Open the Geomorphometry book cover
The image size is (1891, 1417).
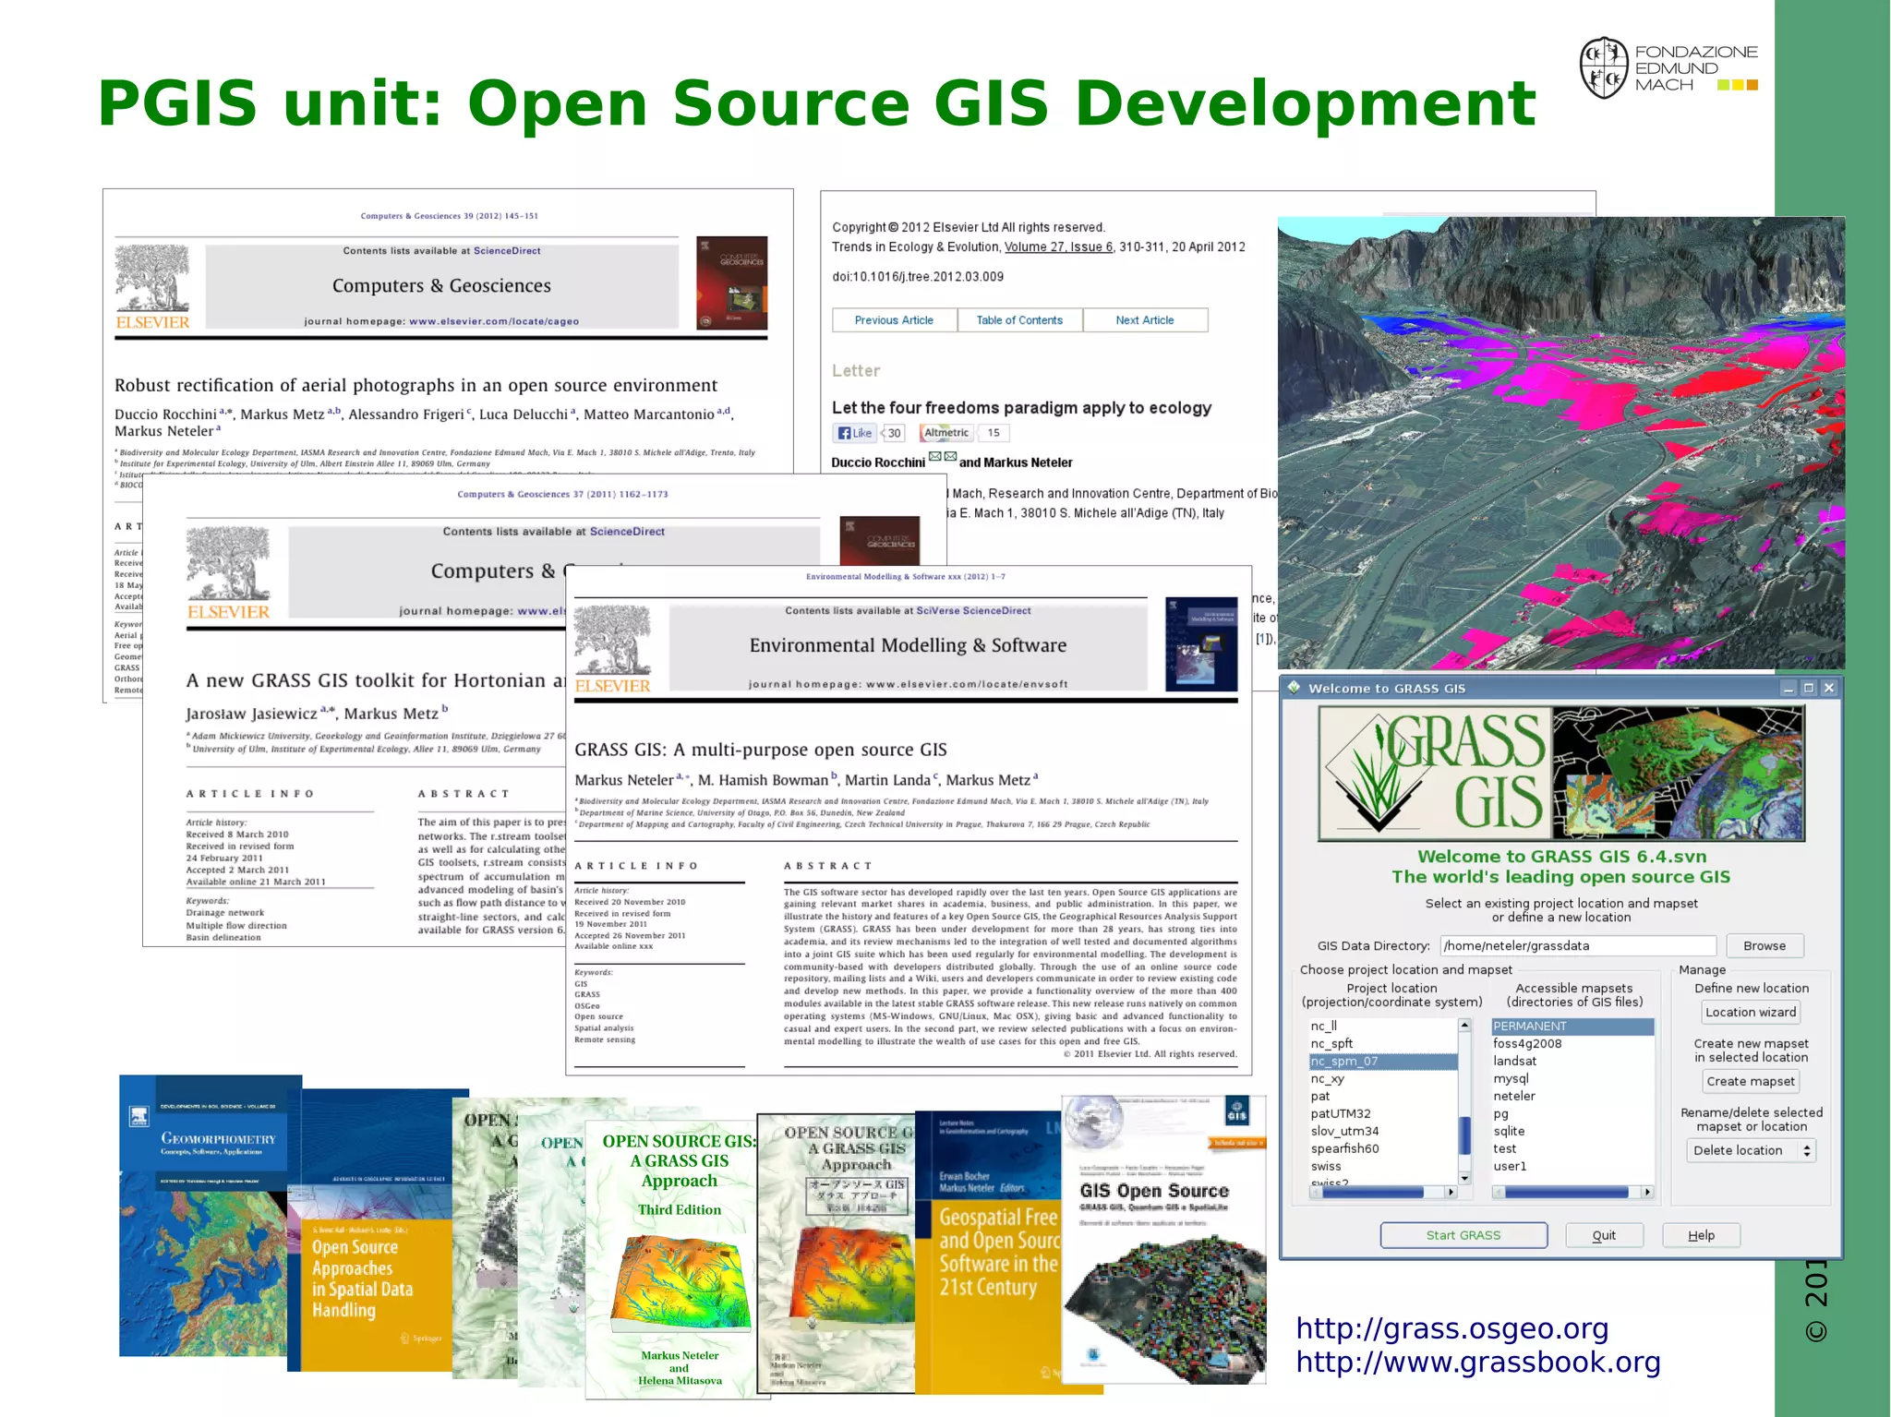click(x=203, y=1216)
